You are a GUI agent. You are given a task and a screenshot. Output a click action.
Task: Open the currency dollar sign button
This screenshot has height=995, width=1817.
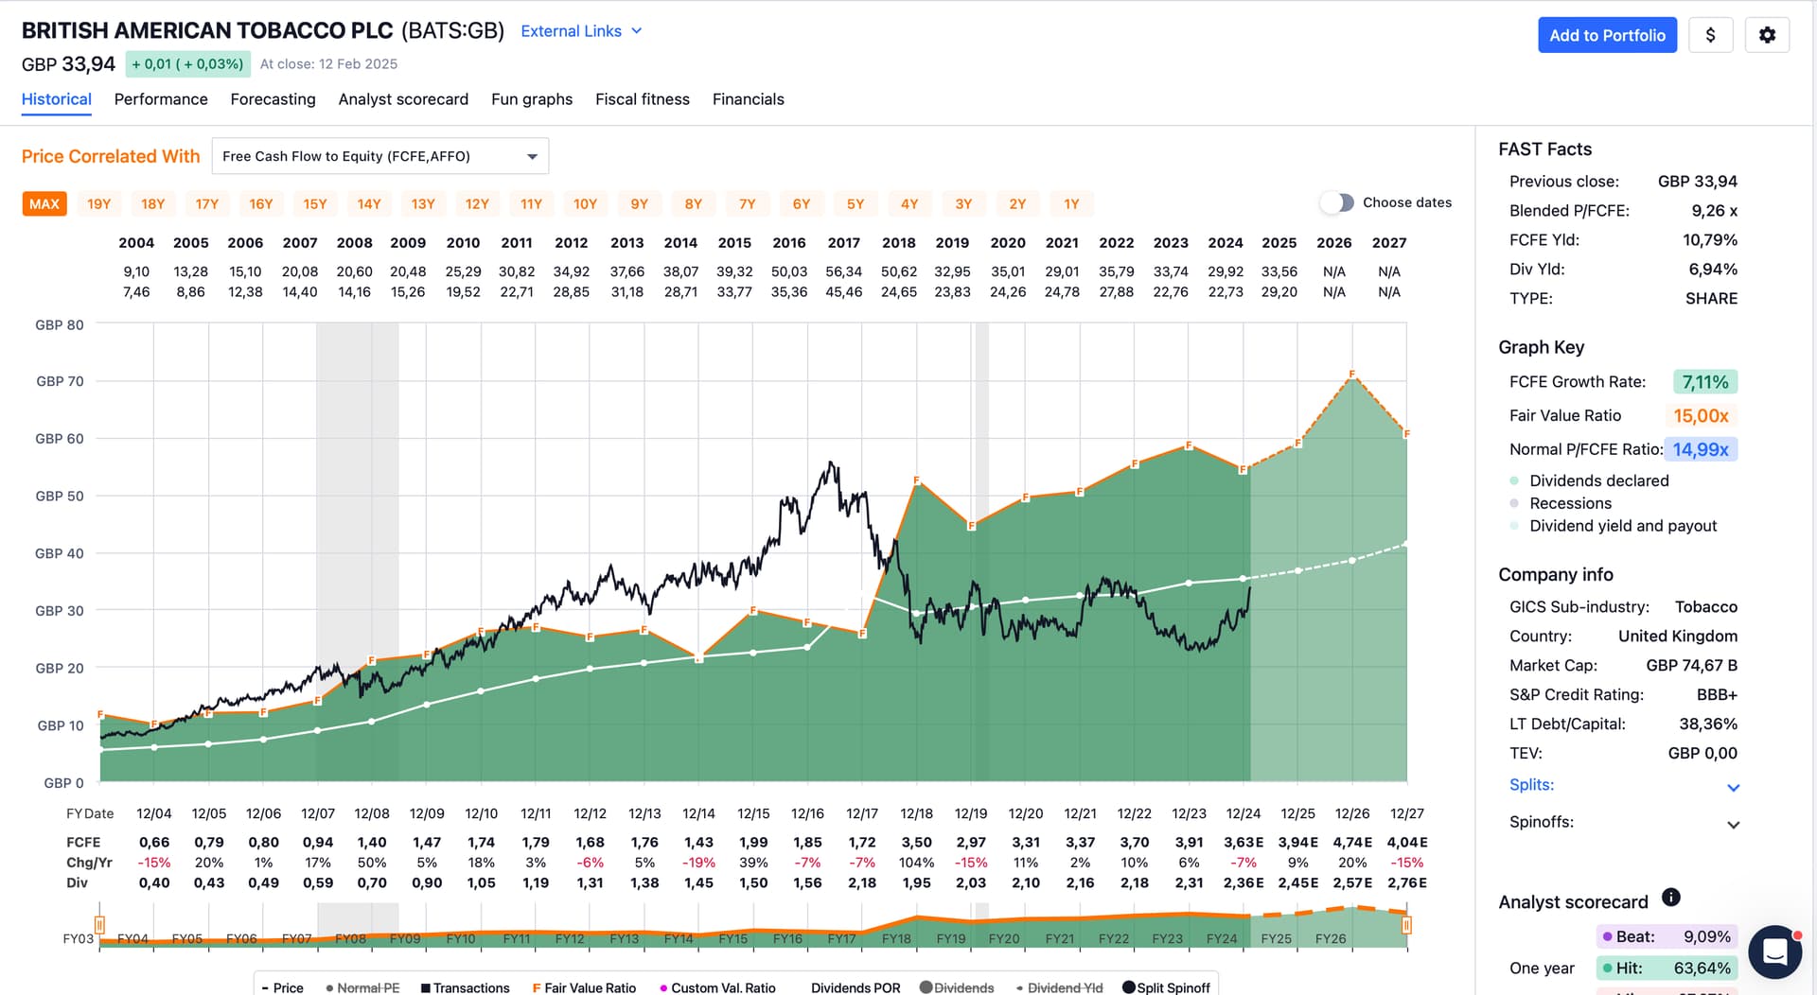1710,35
